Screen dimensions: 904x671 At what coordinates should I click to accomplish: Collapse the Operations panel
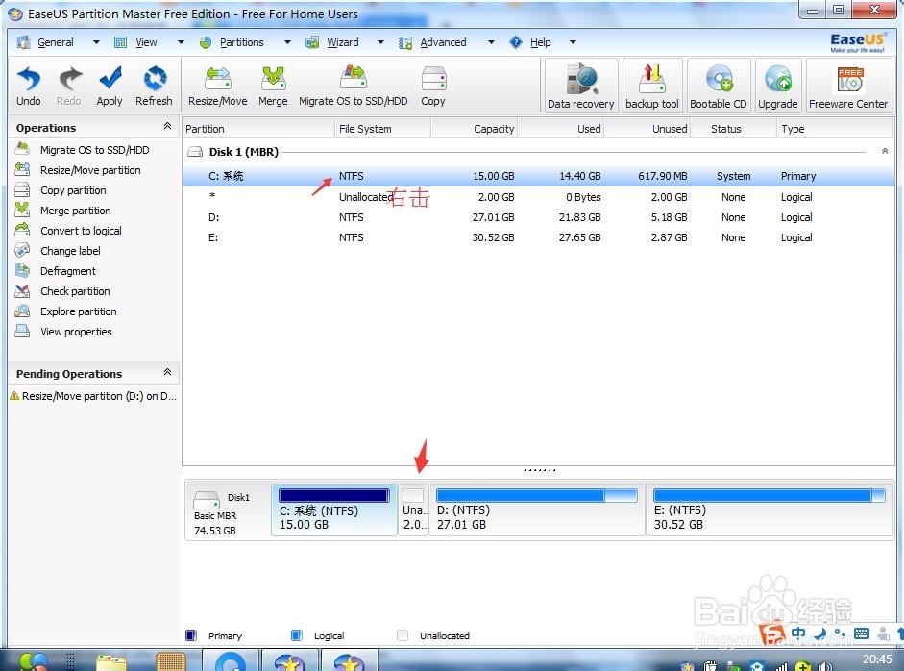click(167, 126)
